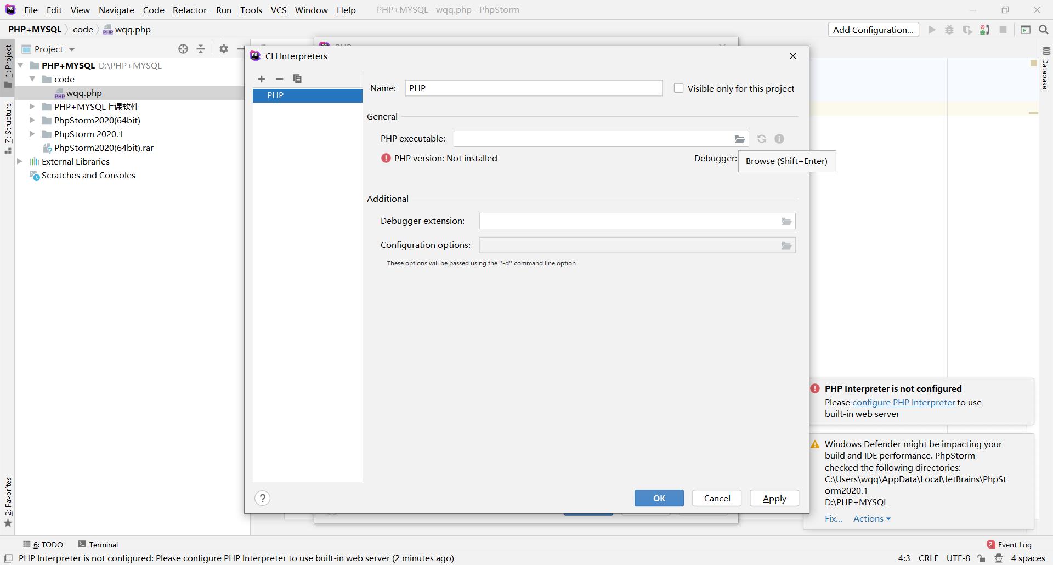The image size is (1053, 565).
Task: Open the Structure tool window tab
Action: (8, 128)
